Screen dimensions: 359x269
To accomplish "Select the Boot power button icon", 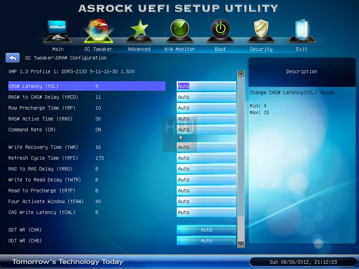I will point(221,31).
